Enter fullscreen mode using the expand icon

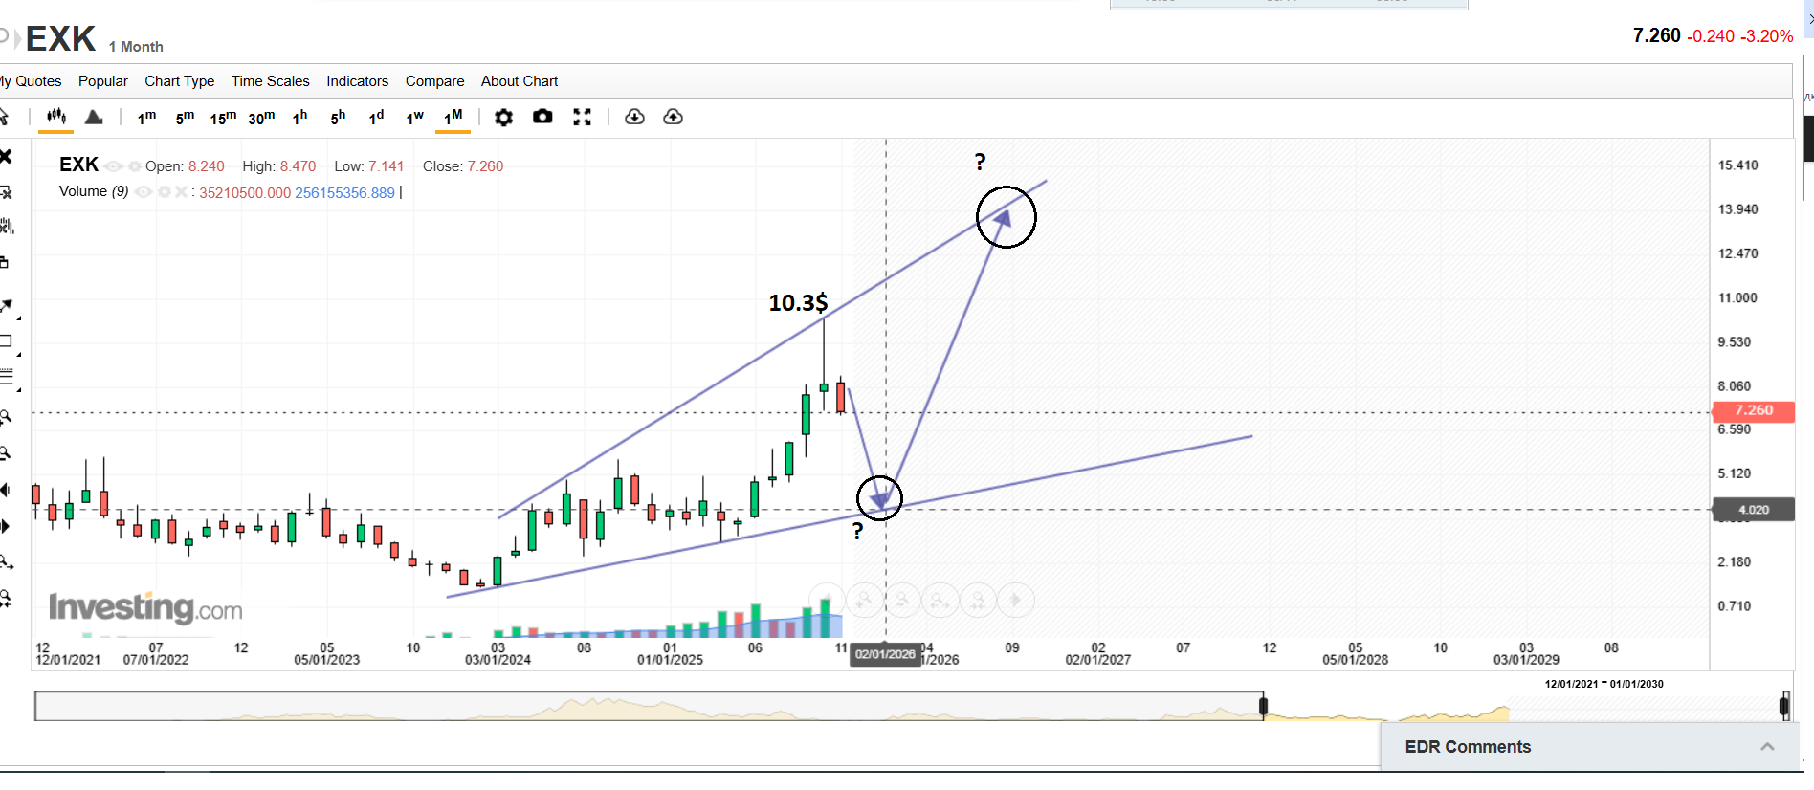click(x=582, y=117)
